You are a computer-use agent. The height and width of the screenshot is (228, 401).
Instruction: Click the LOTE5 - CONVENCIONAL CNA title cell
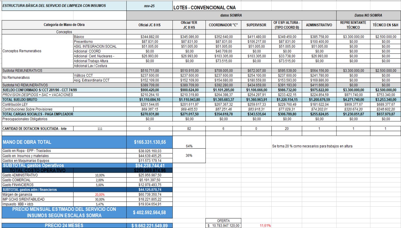pyautogui.click(x=204, y=8)
